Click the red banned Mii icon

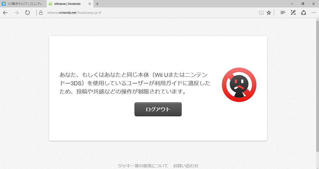coord(239,85)
